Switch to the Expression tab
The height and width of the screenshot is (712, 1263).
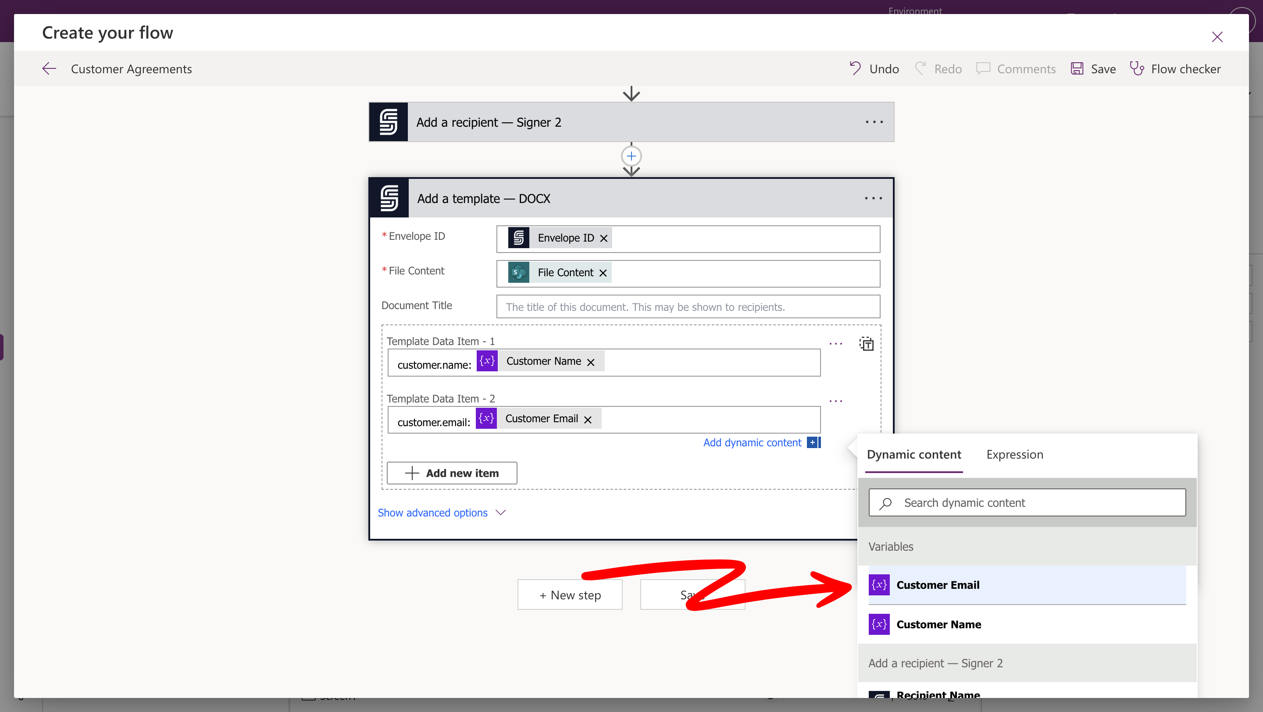(x=1014, y=454)
